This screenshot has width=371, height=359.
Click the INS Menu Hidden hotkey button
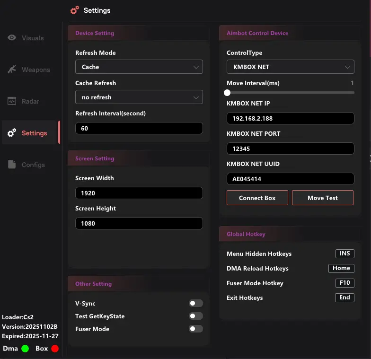344,254
